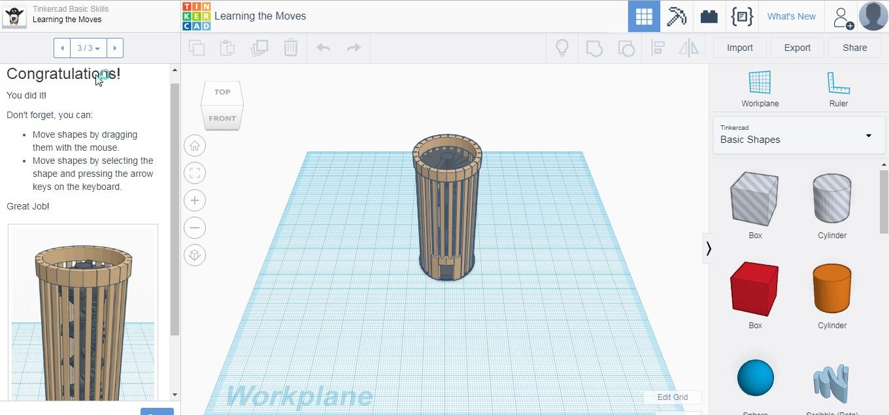Switch to the Bricks mode

709,16
